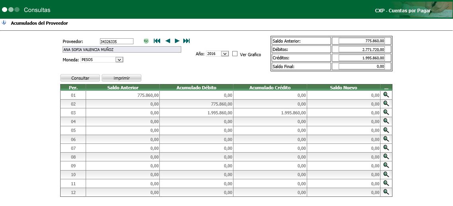
Task: Click magnifier icon for period 07
Action: (x=386, y=147)
